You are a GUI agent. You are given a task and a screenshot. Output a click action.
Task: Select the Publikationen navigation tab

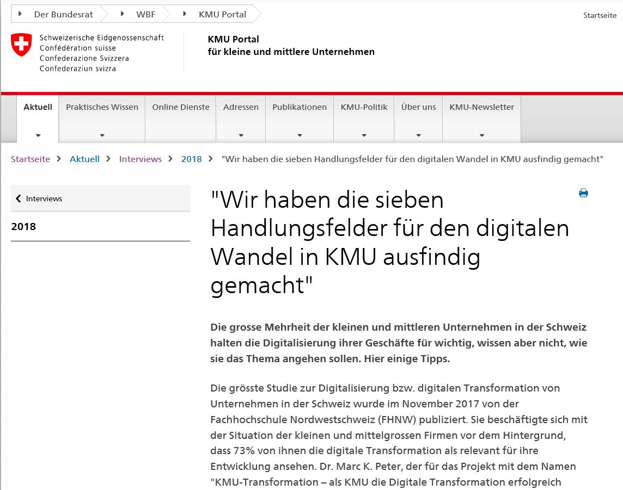pyautogui.click(x=300, y=107)
